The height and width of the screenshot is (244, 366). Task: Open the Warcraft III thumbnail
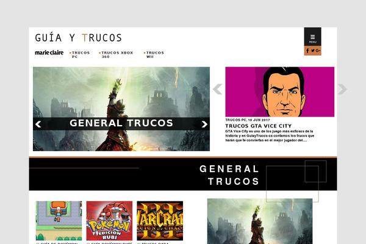pyautogui.click(x=160, y=221)
